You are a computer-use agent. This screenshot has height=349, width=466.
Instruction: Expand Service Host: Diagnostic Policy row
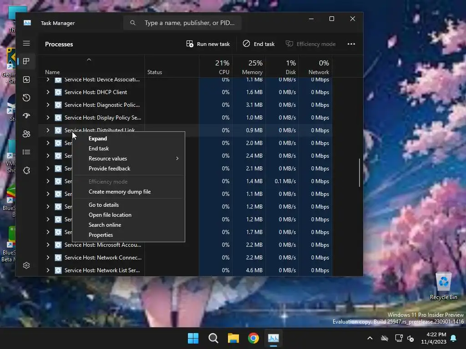(x=48, y=105)
